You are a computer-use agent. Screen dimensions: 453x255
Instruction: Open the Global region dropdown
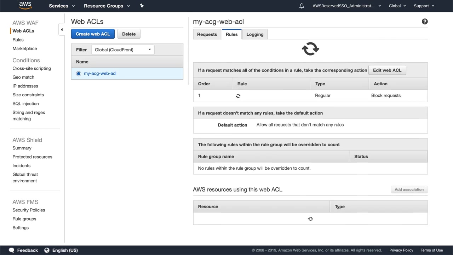pos(397,6)
